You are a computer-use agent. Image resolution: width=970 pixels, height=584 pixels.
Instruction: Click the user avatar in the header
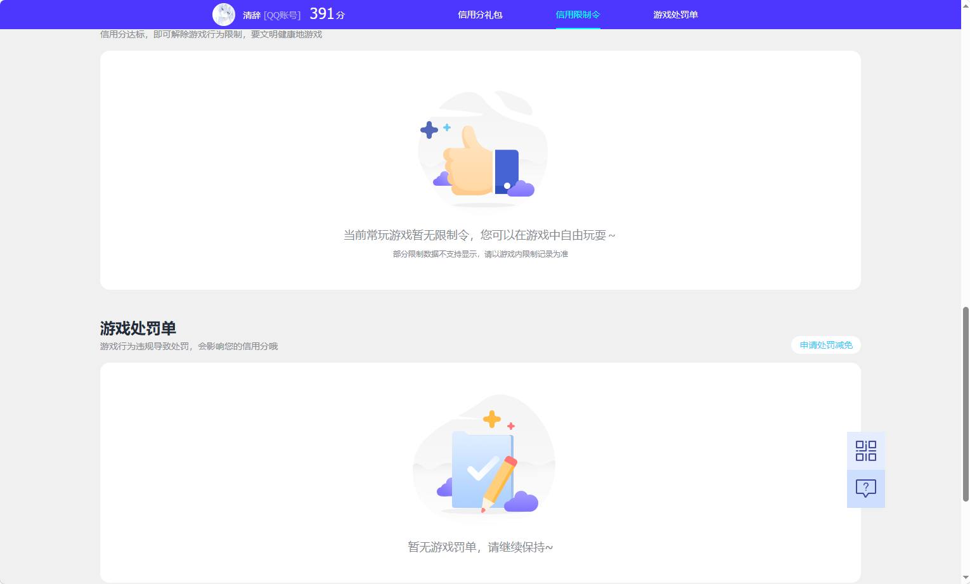224,15
